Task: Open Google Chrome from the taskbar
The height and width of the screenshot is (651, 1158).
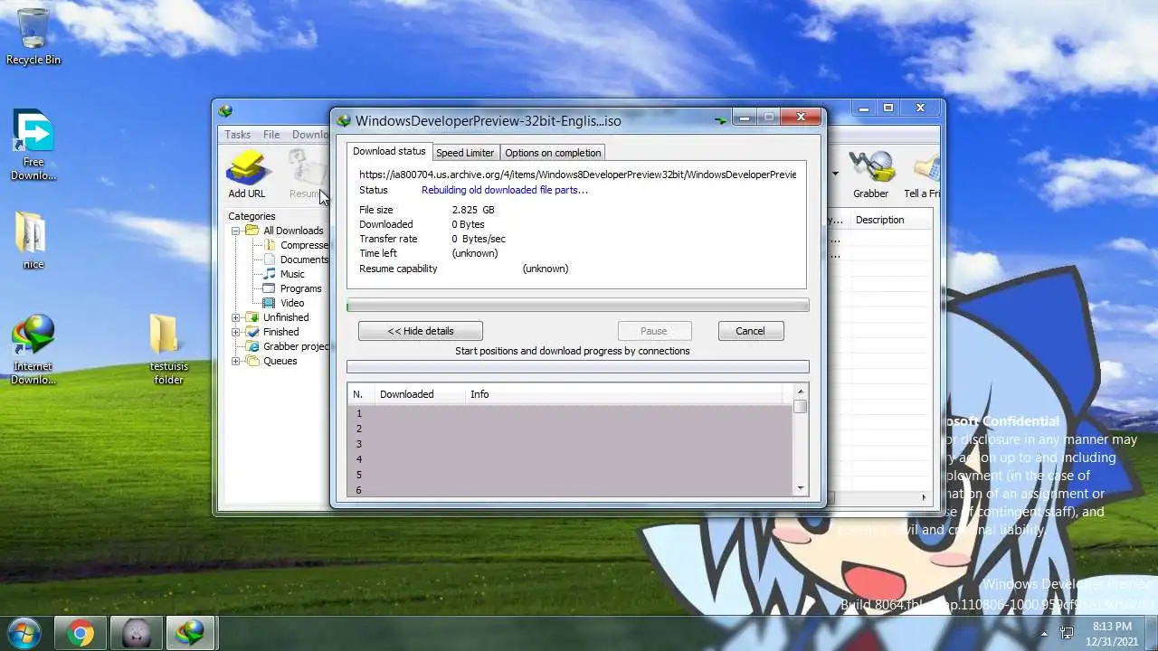Action: (x=81, y=633)
